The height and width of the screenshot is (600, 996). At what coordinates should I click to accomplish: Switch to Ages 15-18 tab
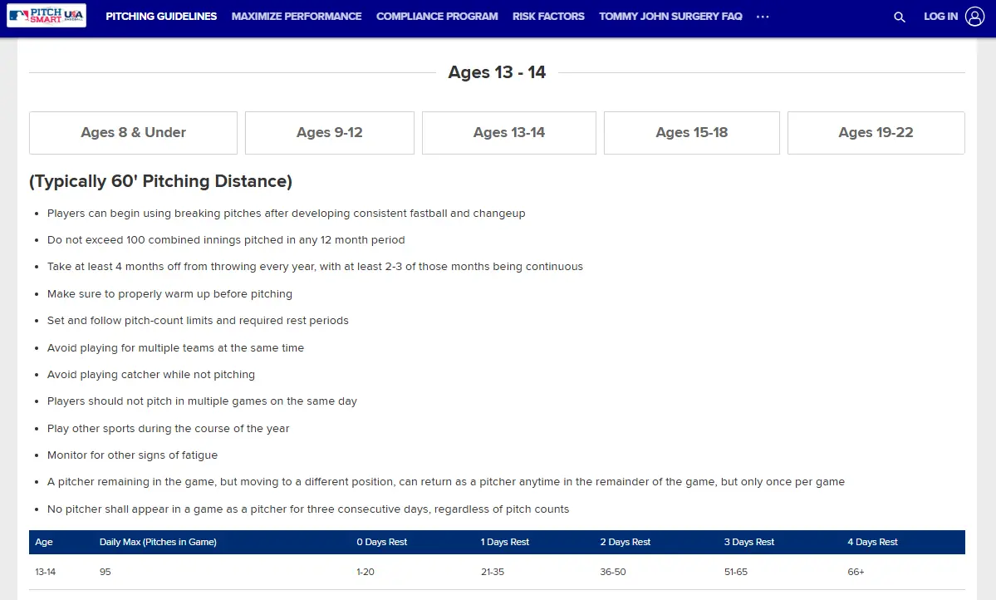coord(692,133)
